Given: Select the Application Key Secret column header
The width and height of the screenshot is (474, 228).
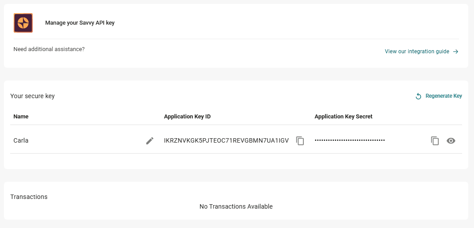Looking at the screenshot, I should pyautogui.click(x=343, y=117).
